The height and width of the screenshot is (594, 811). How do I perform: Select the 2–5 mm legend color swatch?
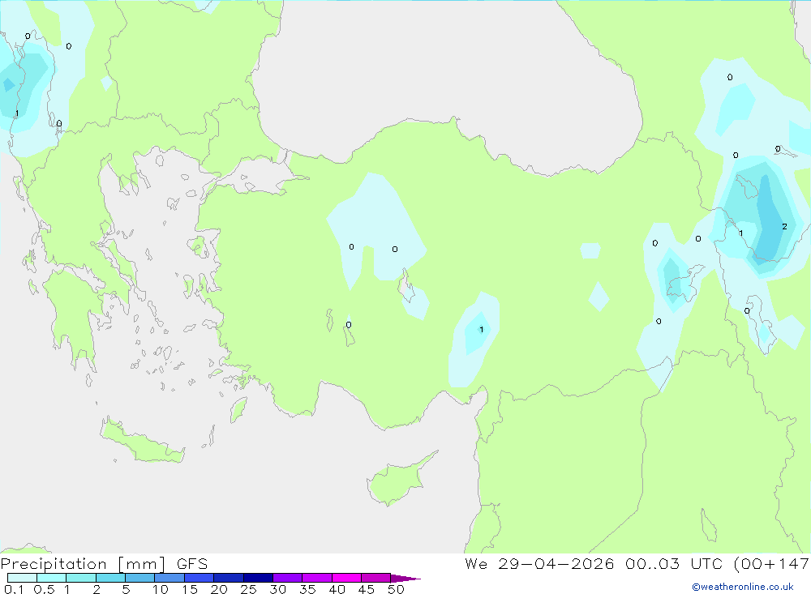pos(110,578)
